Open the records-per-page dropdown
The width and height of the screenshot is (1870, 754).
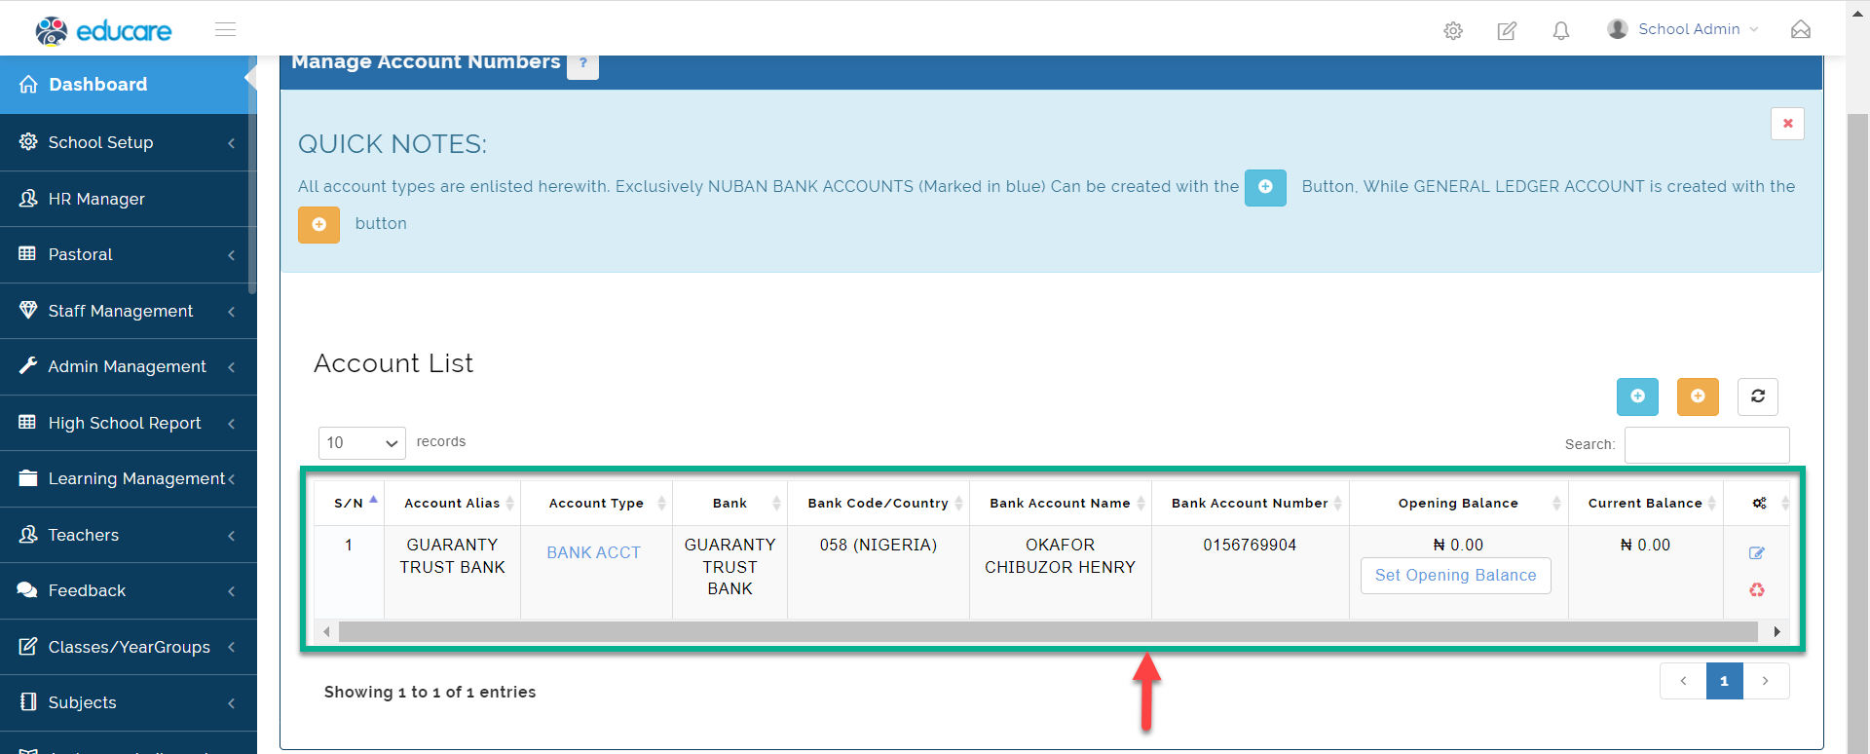click(361, 443)
